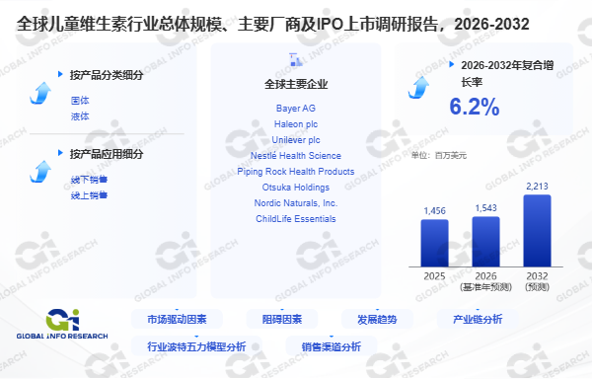Viewport: 592px width, 379px height.
Task: Click the 全球主要企业 heading
Action: tap(296, 84)
